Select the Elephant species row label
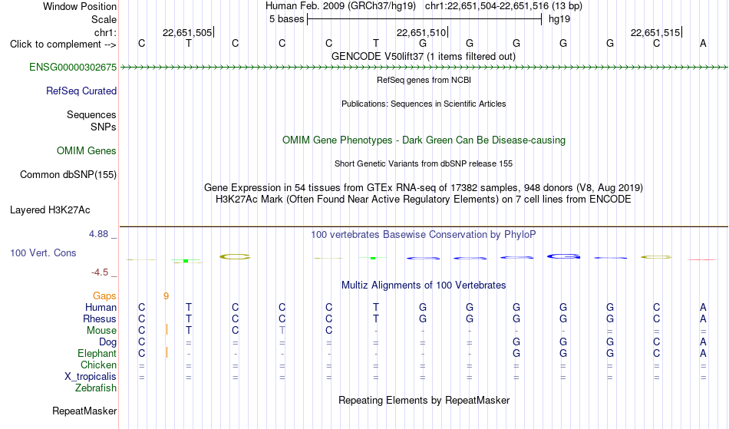 [97, 353]
